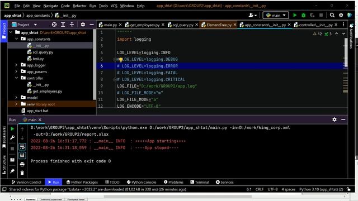Click the UTF-8 encoding status
Screen dimensions: 358x201
tap(272, 189)
